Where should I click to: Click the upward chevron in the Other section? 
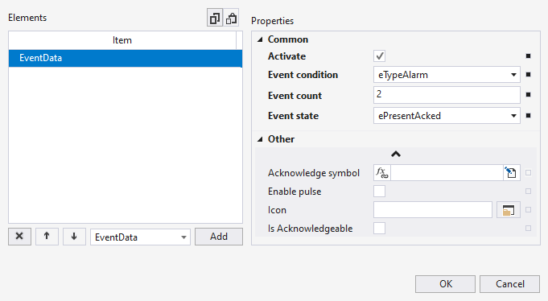[396, 155]
